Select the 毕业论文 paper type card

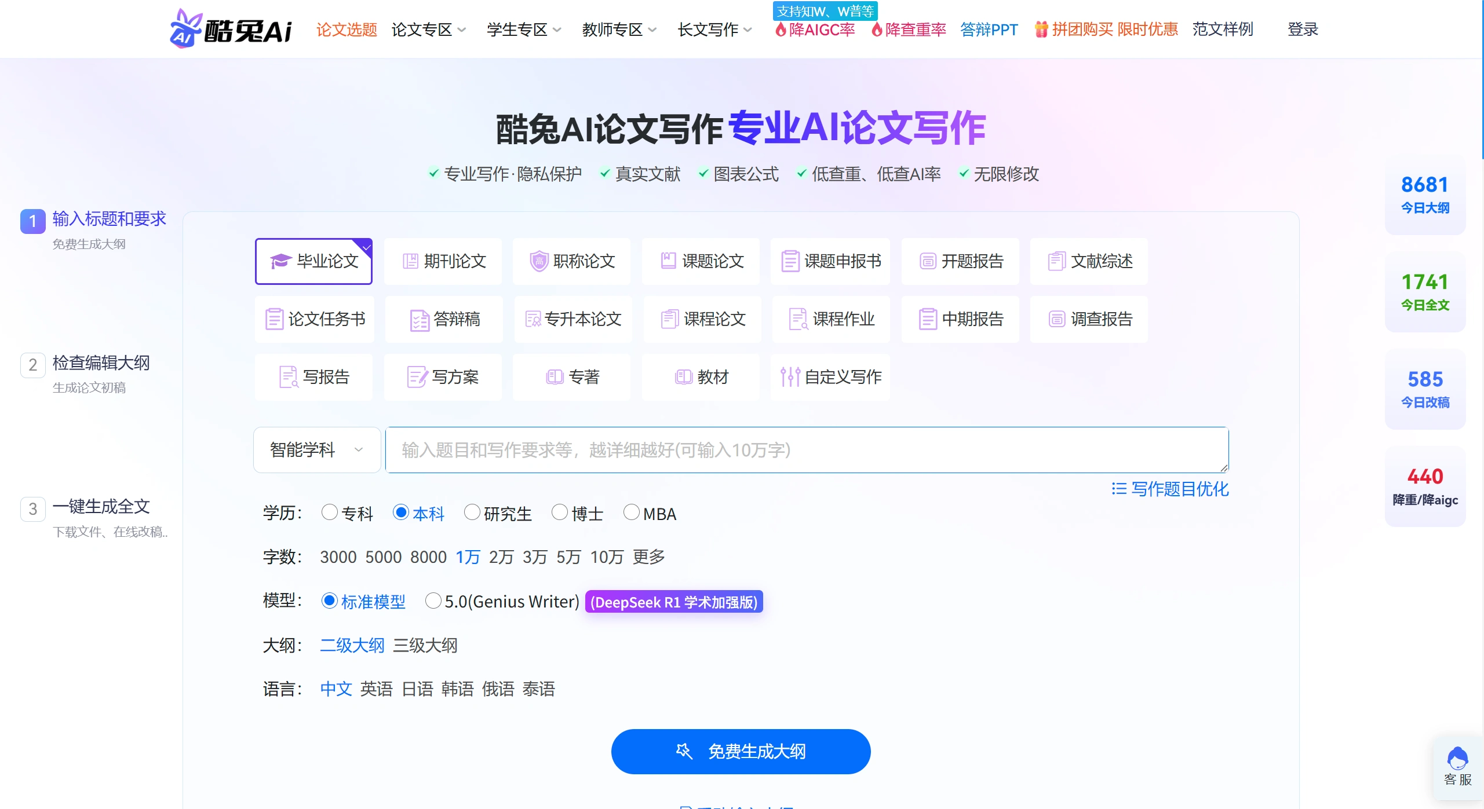[313, 261]
